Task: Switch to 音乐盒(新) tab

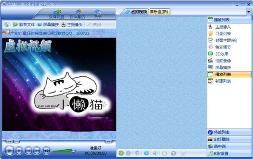Action: tap(159, 12)
